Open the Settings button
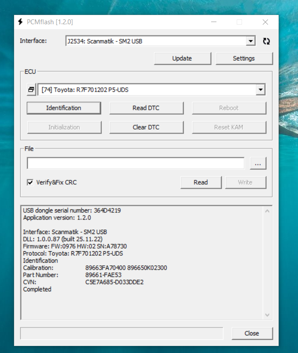This screenshot has width=298, height=353. (x=244, y=58)
